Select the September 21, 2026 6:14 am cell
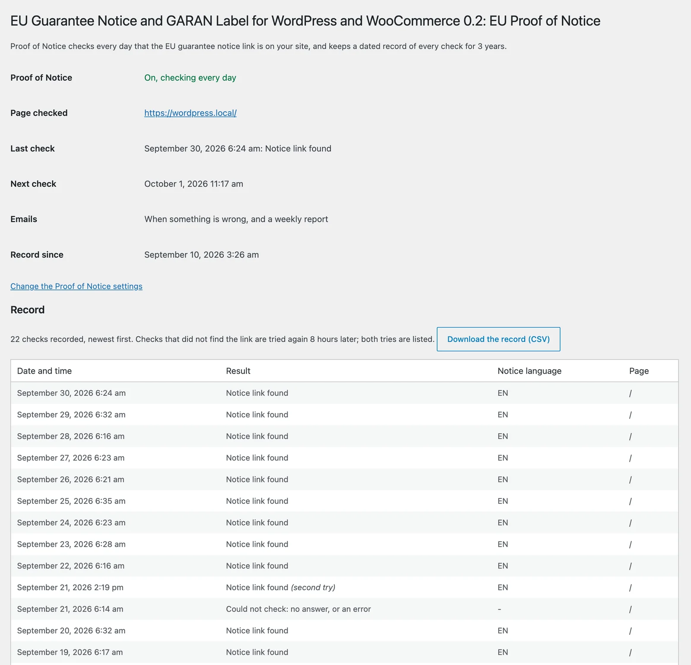This screenshot has width=691, height=665. point(70,609)
